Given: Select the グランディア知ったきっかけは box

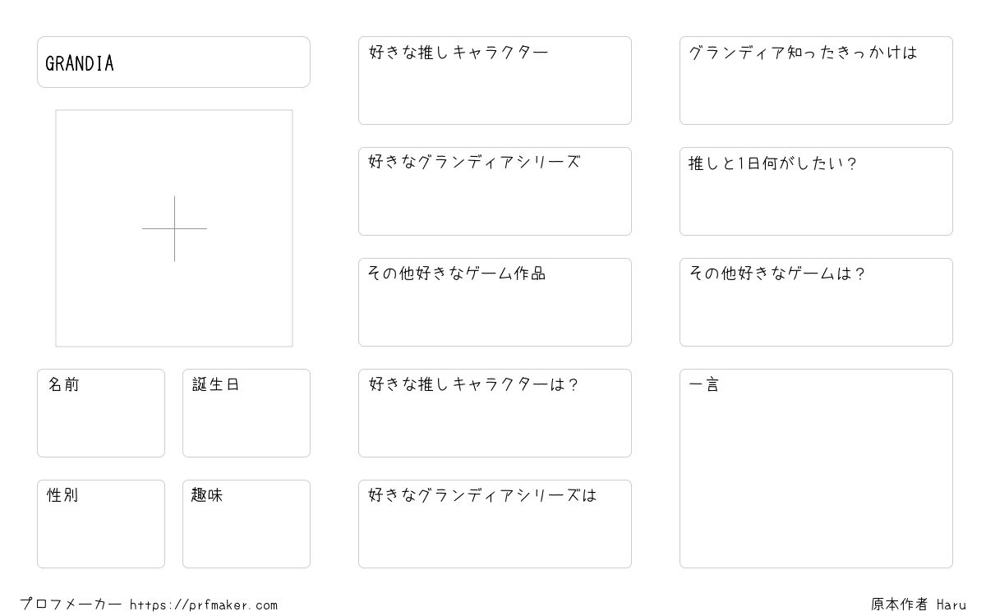Looking at the screenshot, I should (x=816, y=80).
